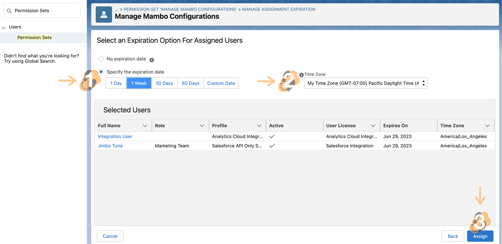This screenshot has height=244, width=502.
Task: Choose the 1 Day expiration option
Action: pyautogui.click(x=116, y=83)
